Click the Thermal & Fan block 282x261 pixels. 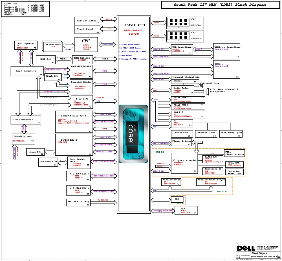pyautogui.click(x=206, y=134)
